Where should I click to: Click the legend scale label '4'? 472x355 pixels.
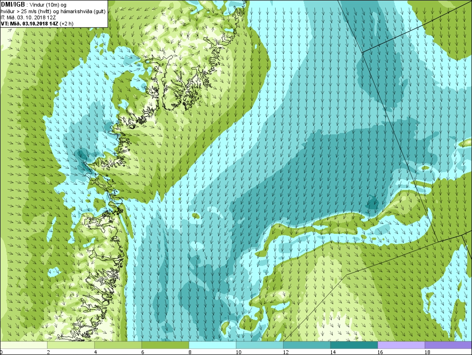coord(95,352)
